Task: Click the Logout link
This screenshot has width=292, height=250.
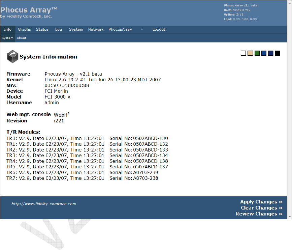Action: click(159, 29)
